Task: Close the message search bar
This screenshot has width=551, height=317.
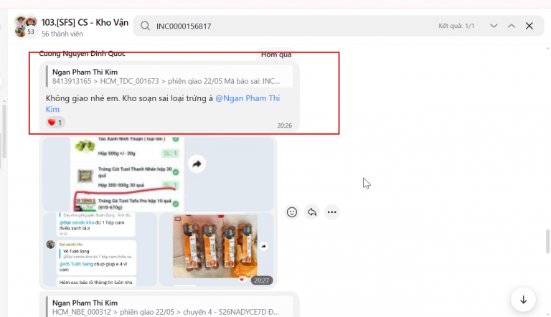Action: click(529, 26)
